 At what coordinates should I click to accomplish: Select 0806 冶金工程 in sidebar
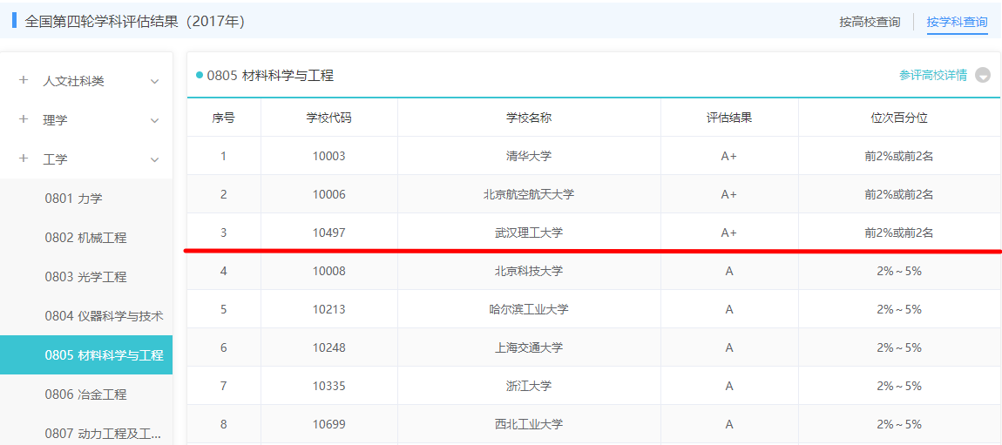click(86, 394)
